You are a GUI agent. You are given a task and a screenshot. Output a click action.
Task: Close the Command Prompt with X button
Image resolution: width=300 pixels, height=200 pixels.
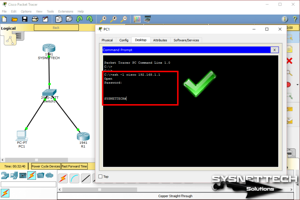pyautogui.click(x=274, y=50)
